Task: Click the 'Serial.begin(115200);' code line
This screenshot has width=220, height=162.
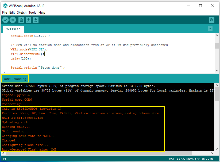Action: click(30, 36)
